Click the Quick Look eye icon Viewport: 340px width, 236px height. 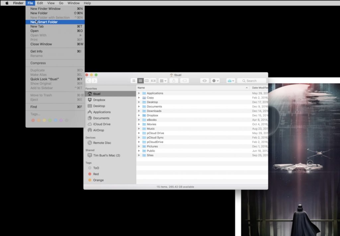click(205, 81)
